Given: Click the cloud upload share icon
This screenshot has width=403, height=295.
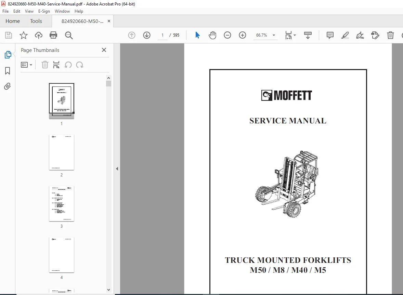Looking at the screenshot, I should (x=39, y=35).
